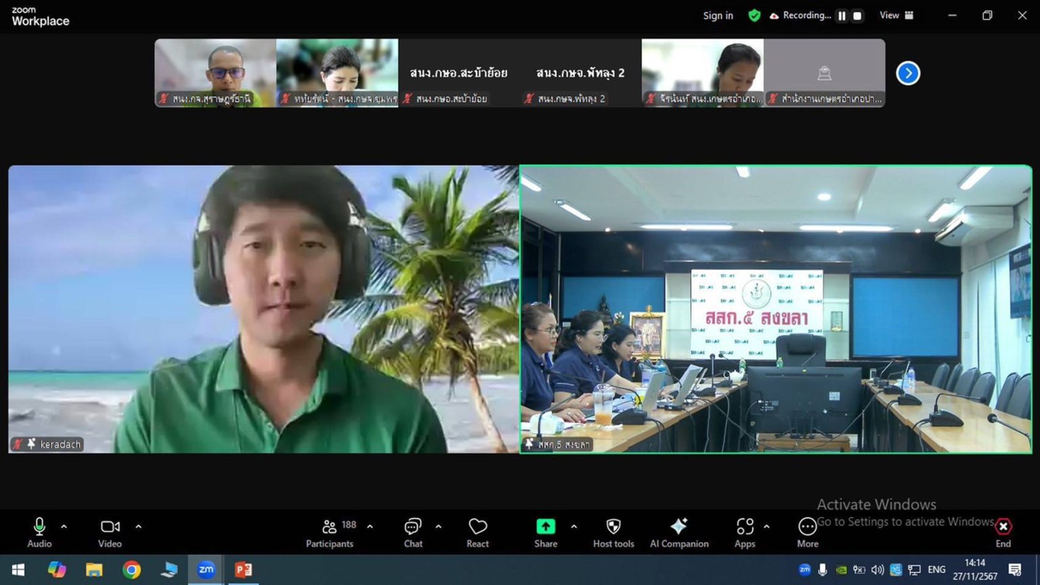
Task: Launch AI Companion
Action: tap(679, 532)
